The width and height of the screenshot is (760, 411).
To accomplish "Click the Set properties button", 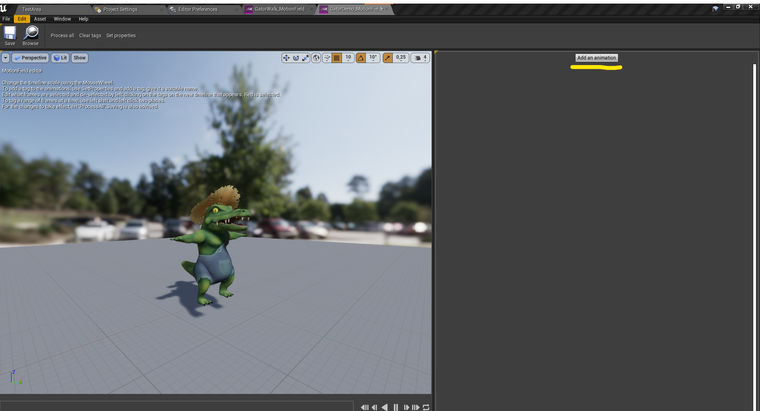I will coord(121,36).
